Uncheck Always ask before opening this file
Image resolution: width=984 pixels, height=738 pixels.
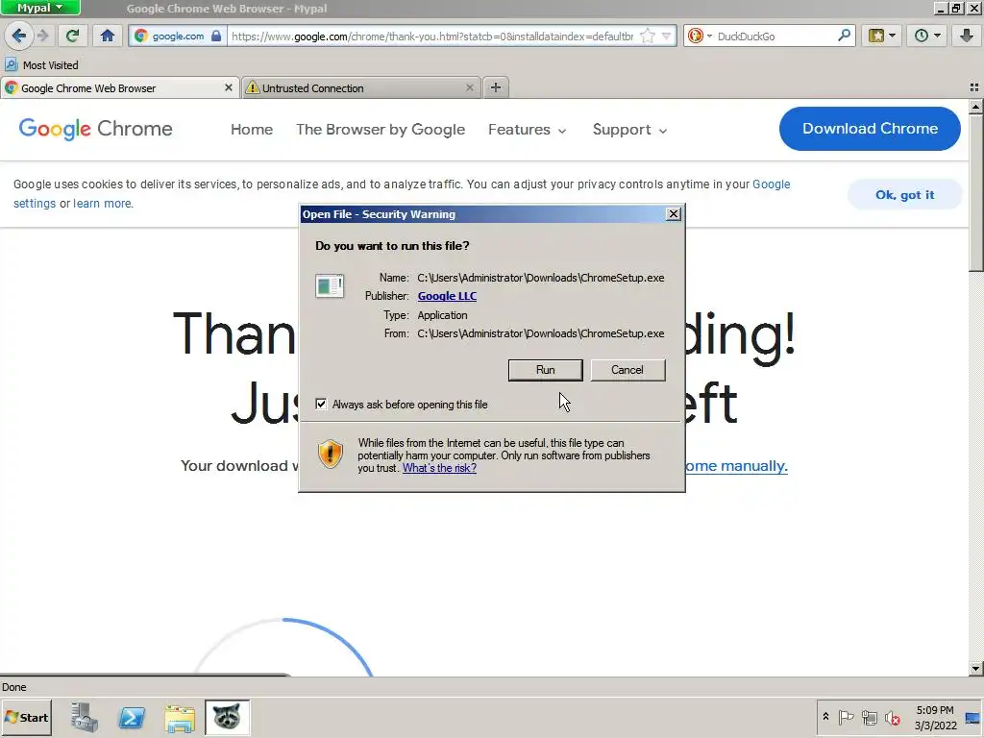pyautogui.click(x=321, y=405)
